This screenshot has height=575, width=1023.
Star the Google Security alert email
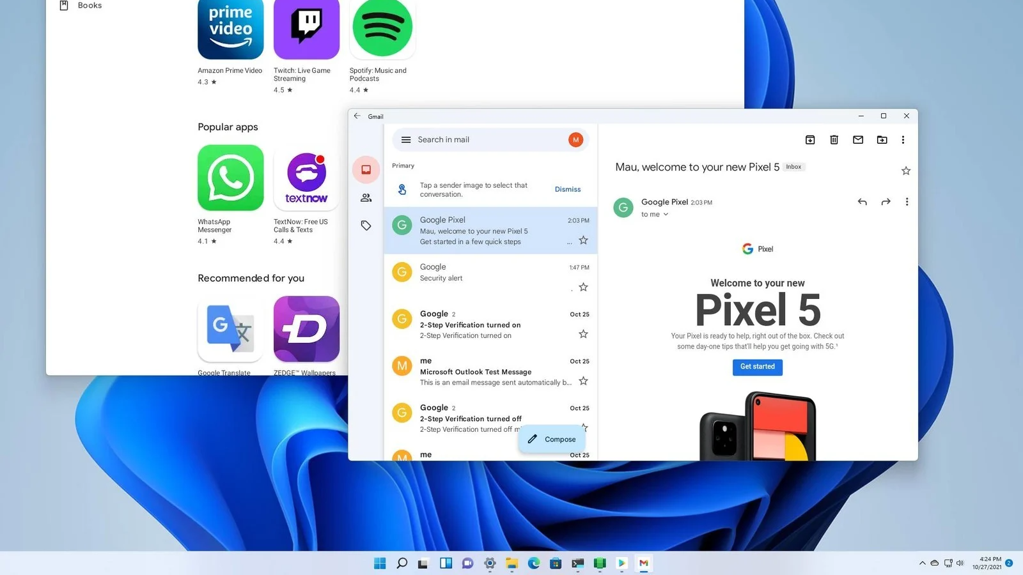tap(583, 287)
